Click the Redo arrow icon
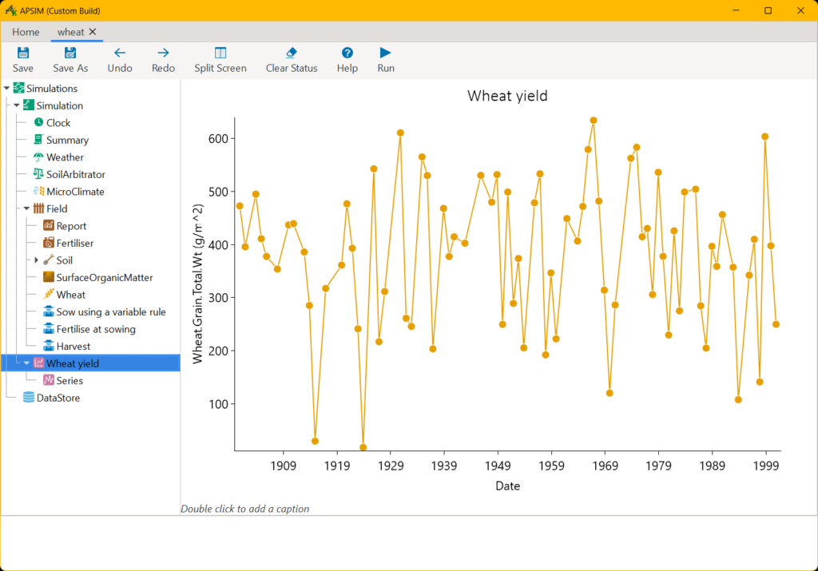The height and width of the screenshot is (571, 818). pyautogui.click(x=163, y=54)
